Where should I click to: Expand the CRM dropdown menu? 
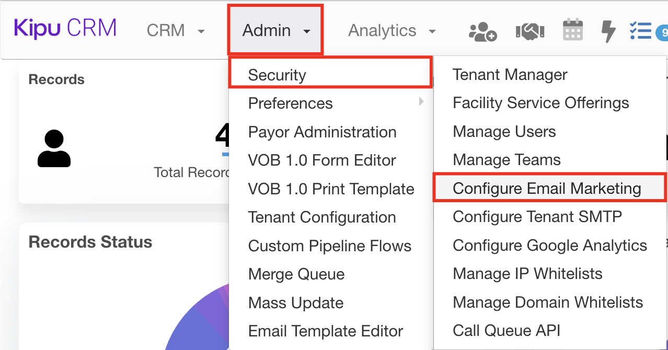coord(175,31)
